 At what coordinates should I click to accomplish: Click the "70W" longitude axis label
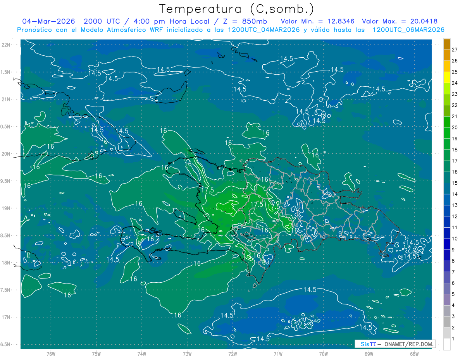pos(324,354)
